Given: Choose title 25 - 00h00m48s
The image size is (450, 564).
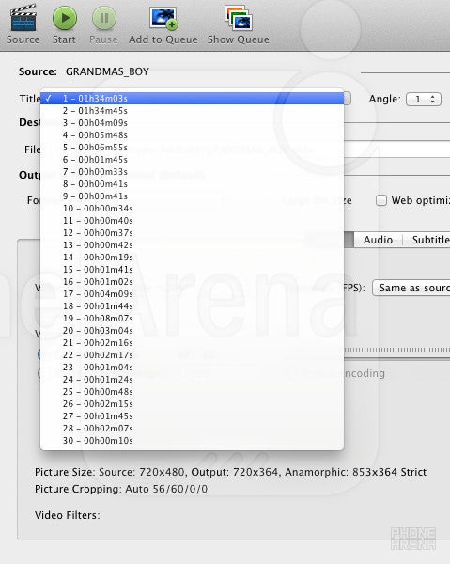Looking at the screenshot, I should (x=193, y=392).
